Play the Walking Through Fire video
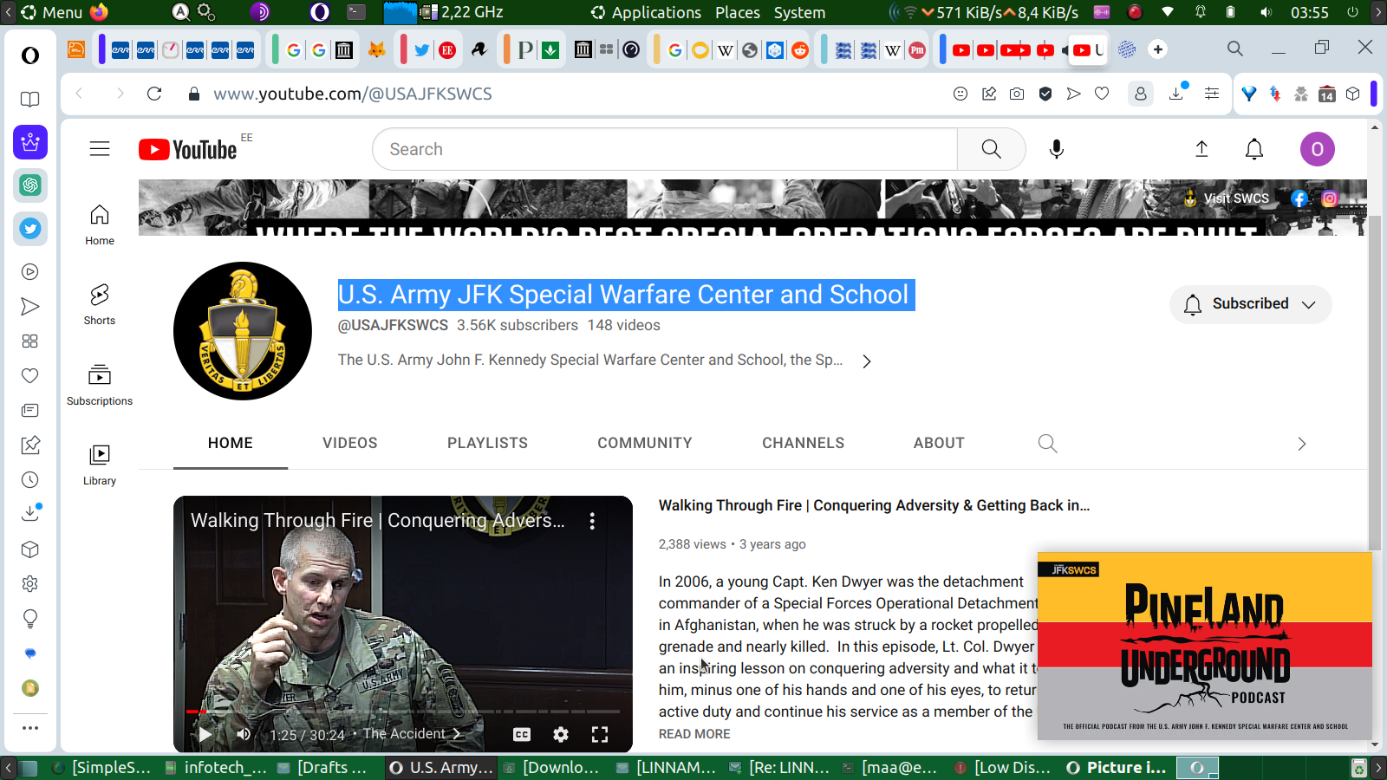This screenshot has width=1387, height=780. (x=205, y=735)
